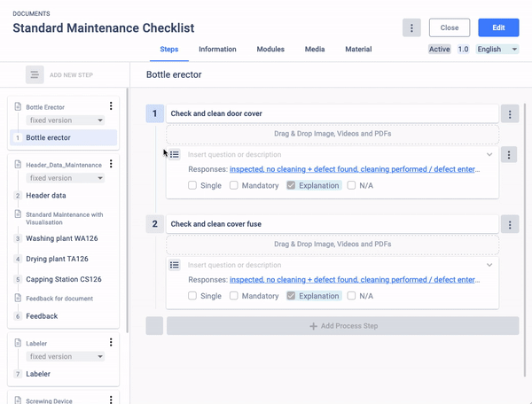Switch to the Media tab
The width and height of the screenshot is (532, 404).
[315, 49]
